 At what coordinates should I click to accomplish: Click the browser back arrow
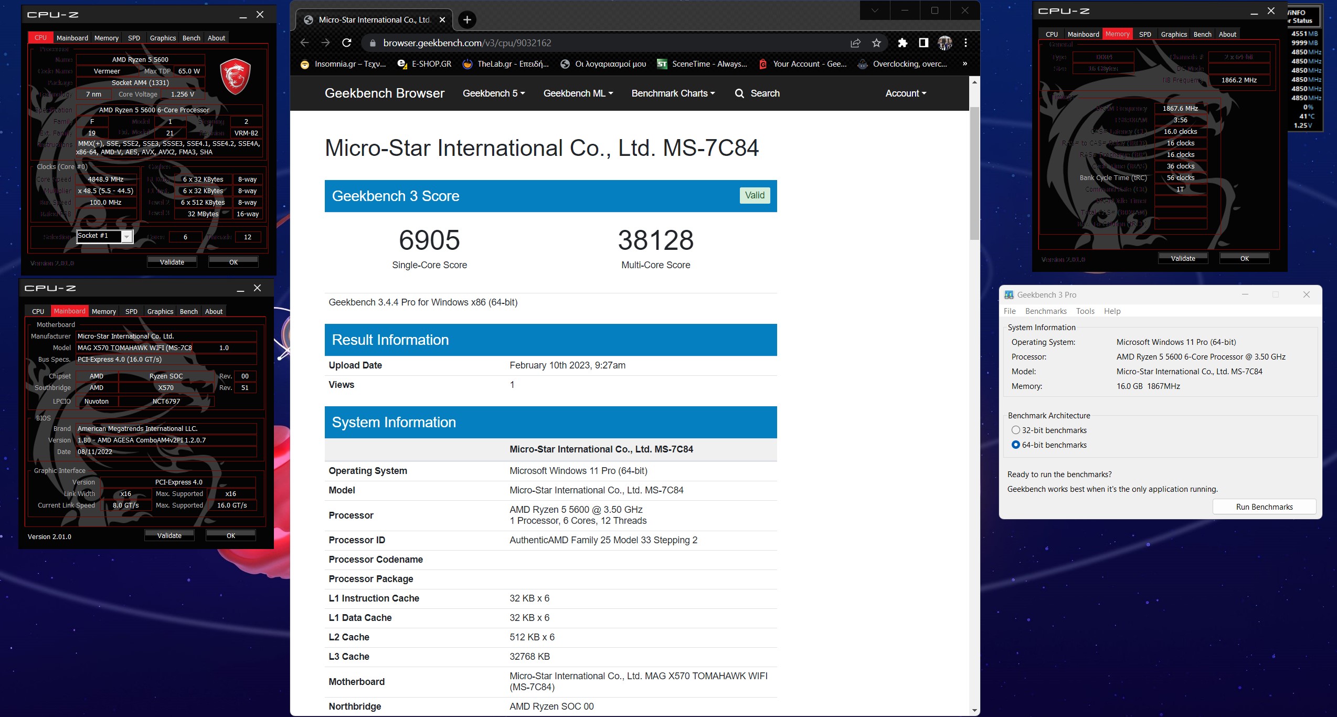tap(305, 43)
